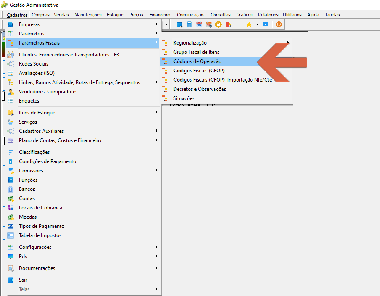The image size is (380, 296).
Task: Open the Utilitários menu
Action: pos(292,15)
